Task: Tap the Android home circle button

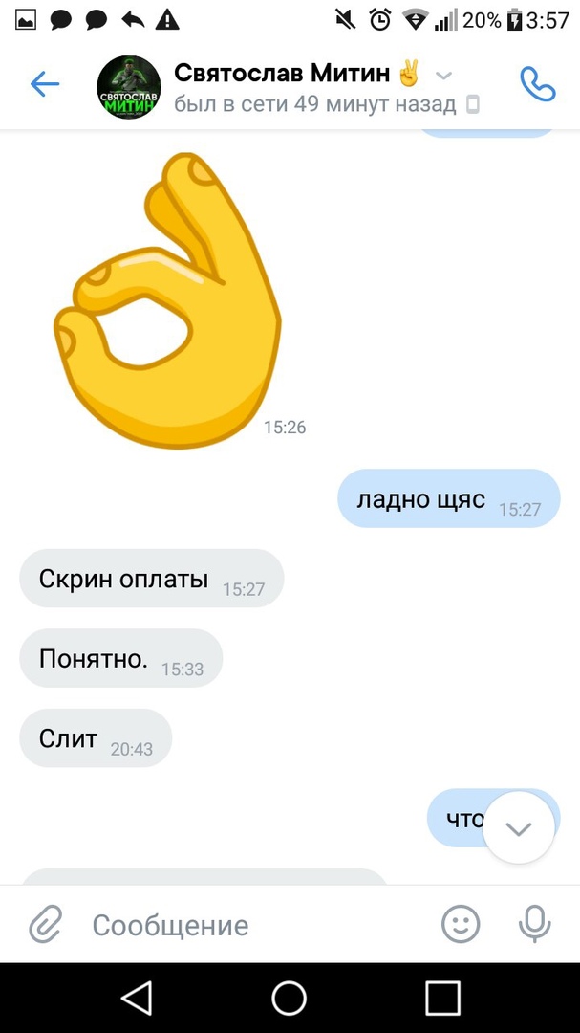Action: coord(289,998)
